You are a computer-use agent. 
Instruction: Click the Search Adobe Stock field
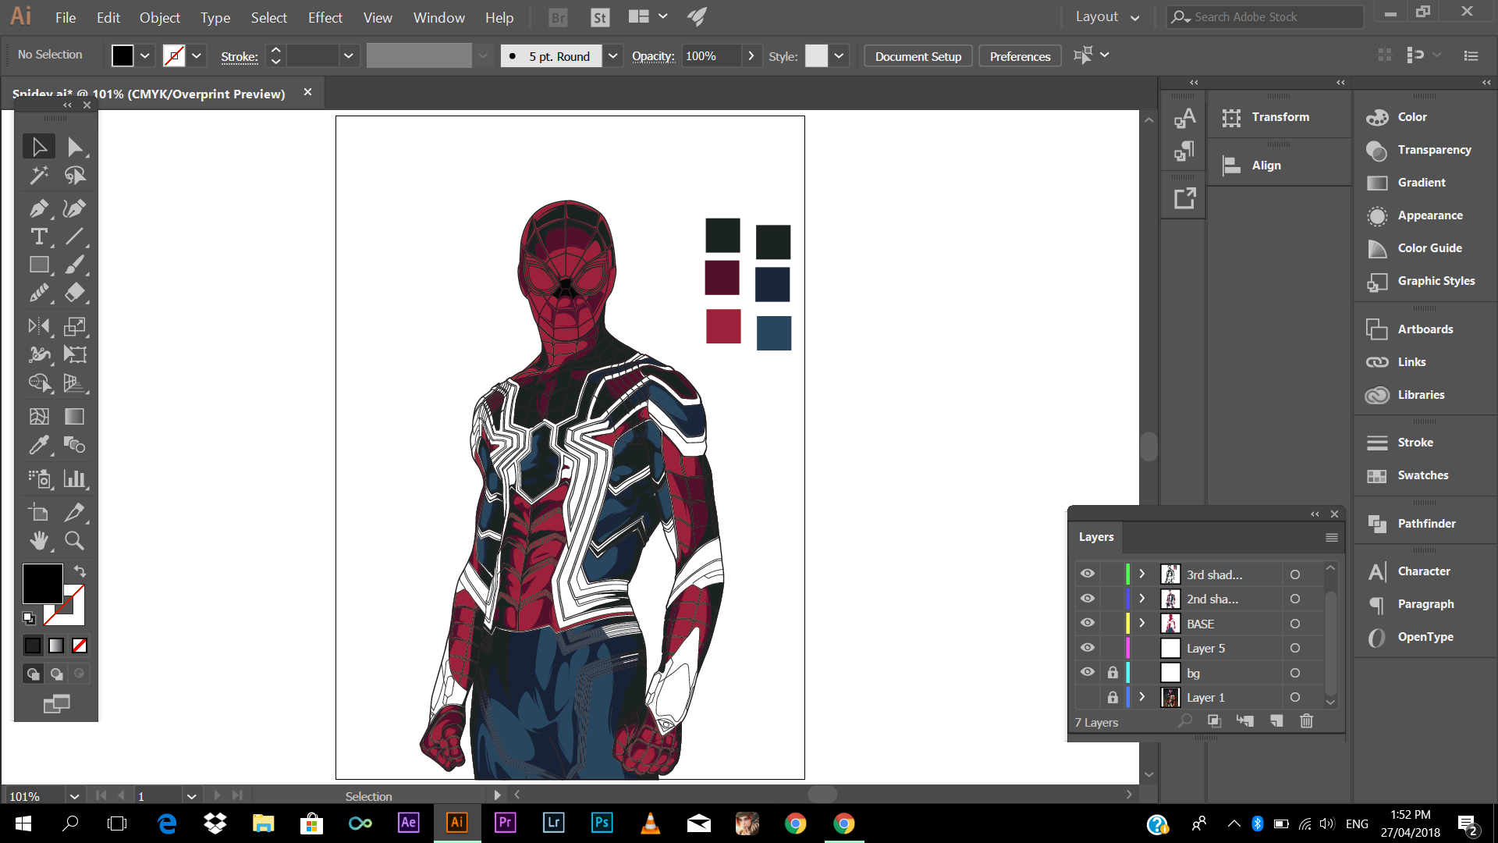pyautogui.click(x=1265, y=16)
